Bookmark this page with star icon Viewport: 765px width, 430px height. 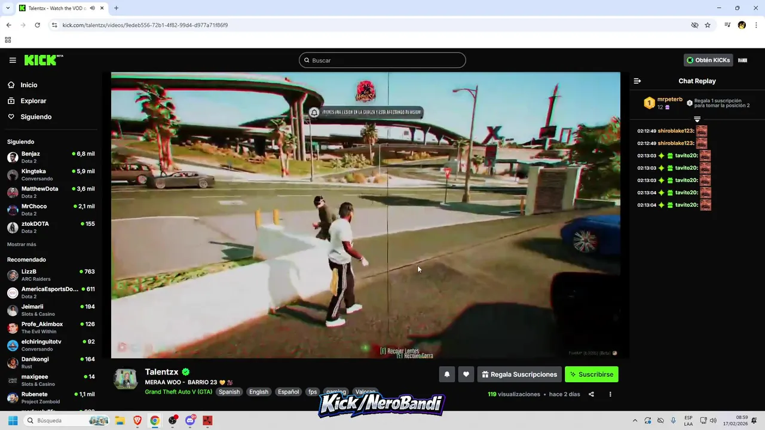click(708, 25)
